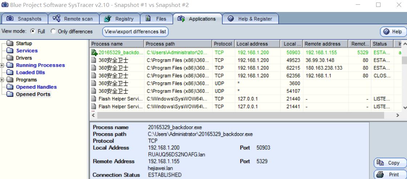Click the Services folder icon
The height and width of the screenshot is (179, 407).
(10, 50)
